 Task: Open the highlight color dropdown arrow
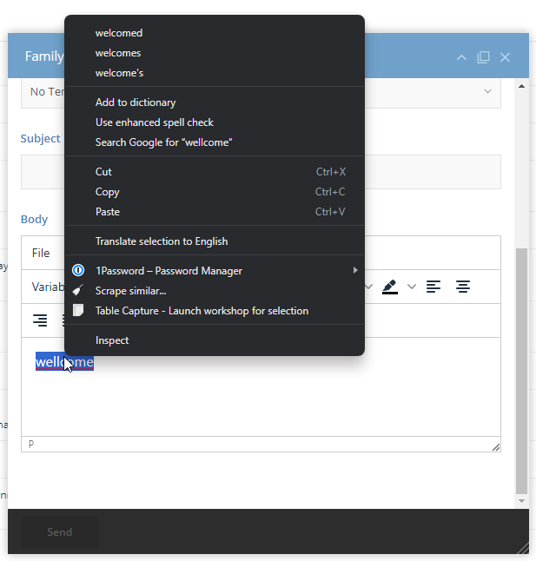[x=412, y=287]
